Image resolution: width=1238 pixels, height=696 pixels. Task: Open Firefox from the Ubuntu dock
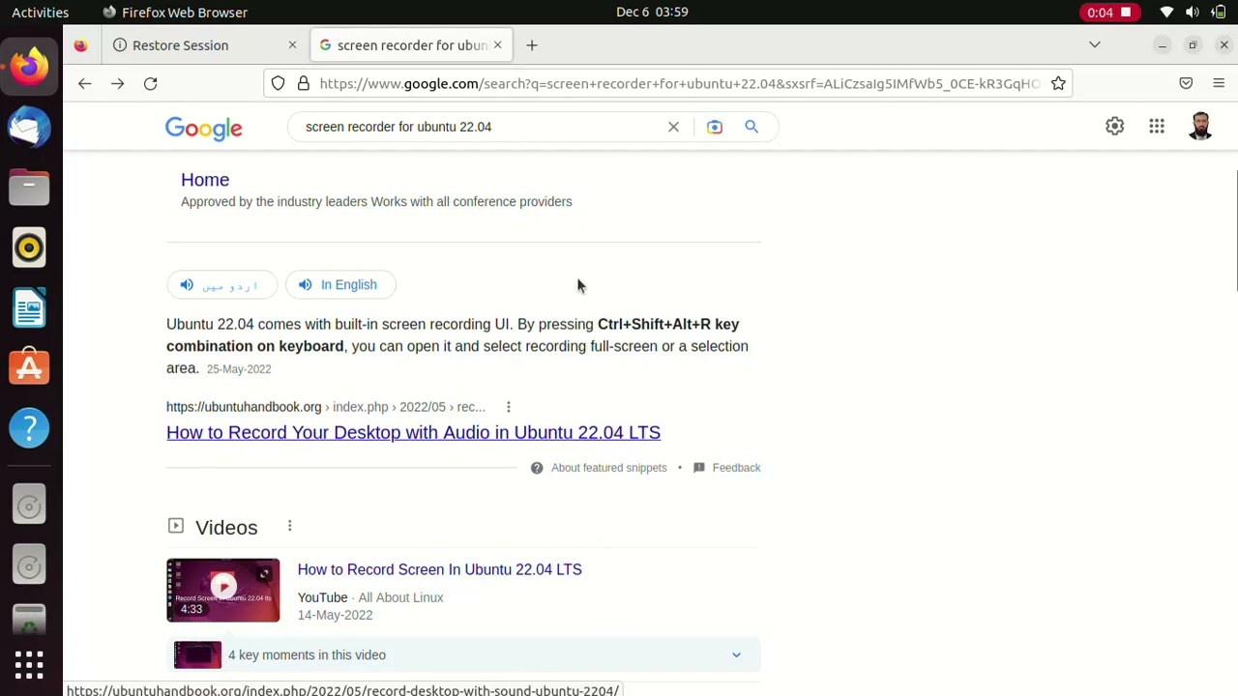pyautogui.click(x=29, y=67)
